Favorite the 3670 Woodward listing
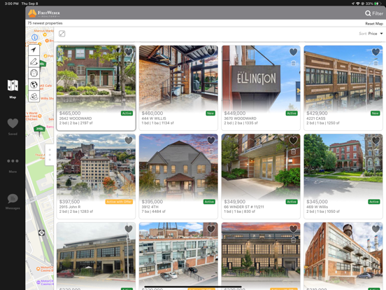The image size is (386, 290). pyautogui.click(x=293, y=52)
